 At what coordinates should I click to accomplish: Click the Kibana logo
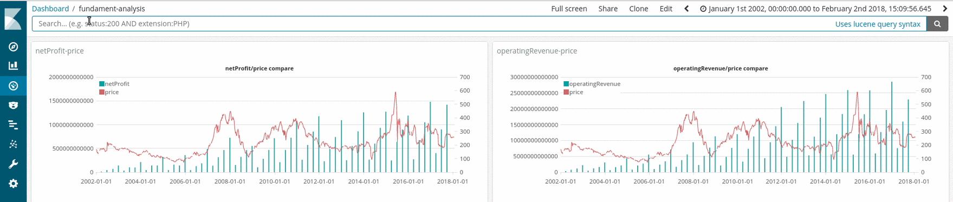point(13,19)
